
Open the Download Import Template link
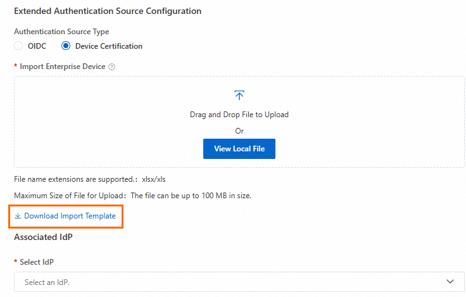tap(70, 216)
